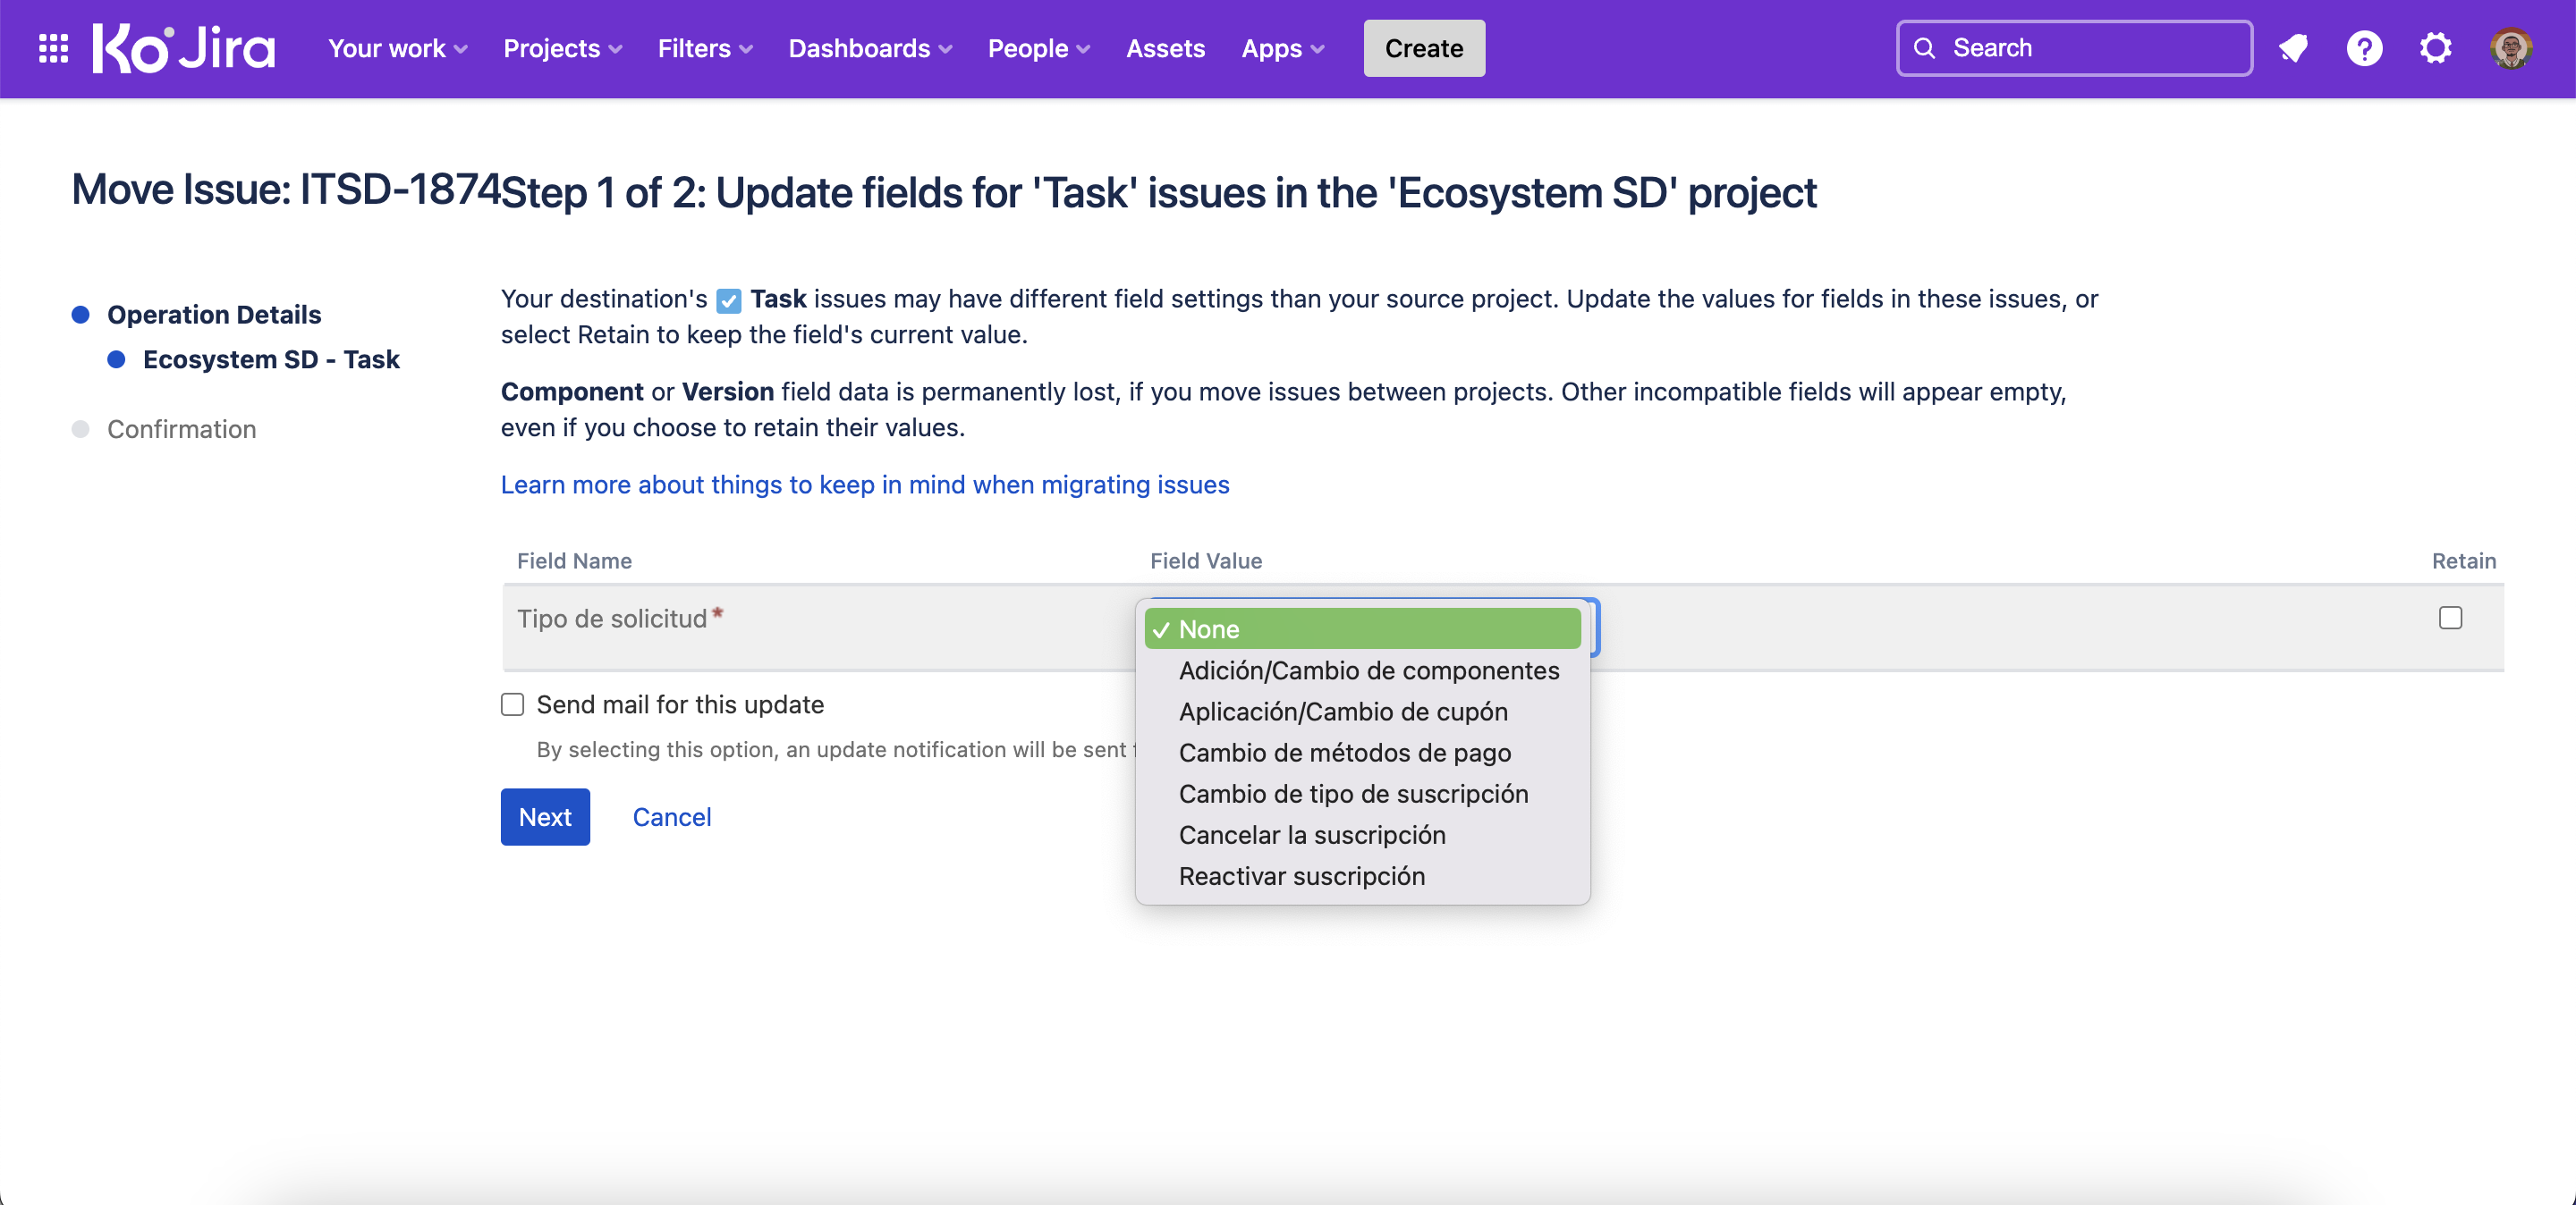2576x1205 pixels.
Task: Open the migrating issues help link
Action: (864, 485)
